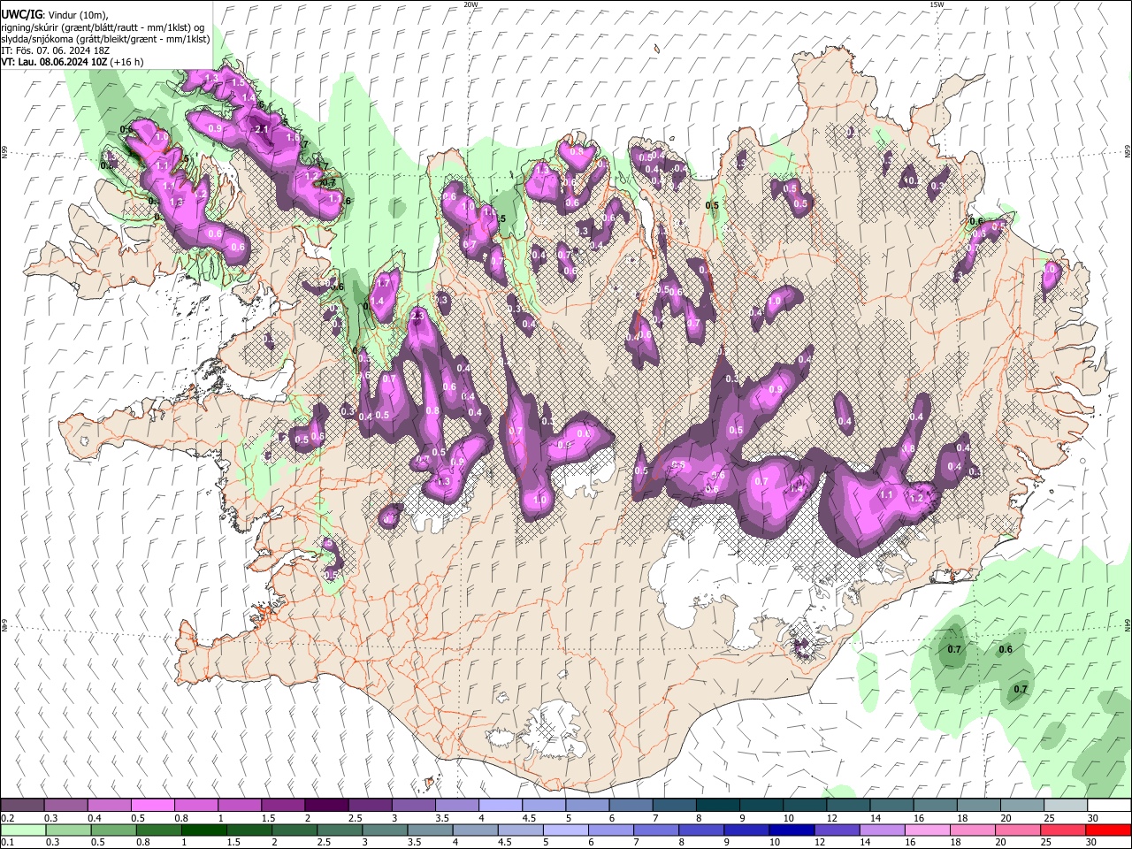This screenshot has height=849, width=1132.
Task: Click the bright red 30 swatch in the lower legend
Action: coord(1108,830)
